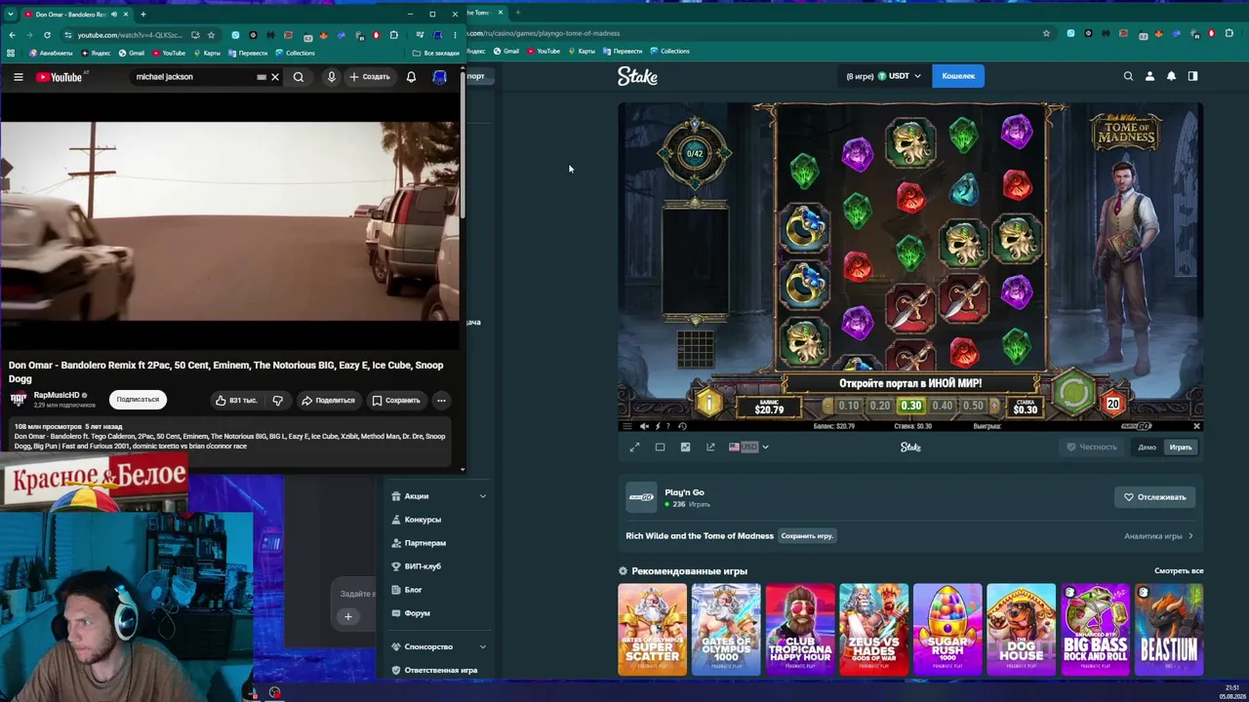Open the YouTube hamburger guide menu

tap(18, 77)
